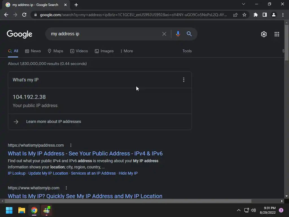This screenshot has width=289, height=217.
Task: Open Chrome three-dot menu
Action: (283, 15)
